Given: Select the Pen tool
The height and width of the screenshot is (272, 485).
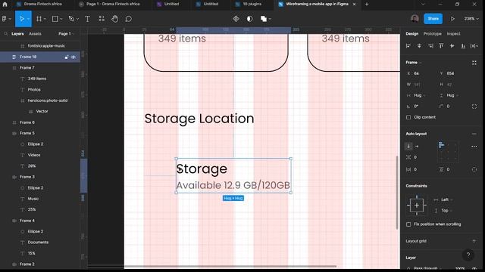Looking at the screenshot, I should (71, 19).
